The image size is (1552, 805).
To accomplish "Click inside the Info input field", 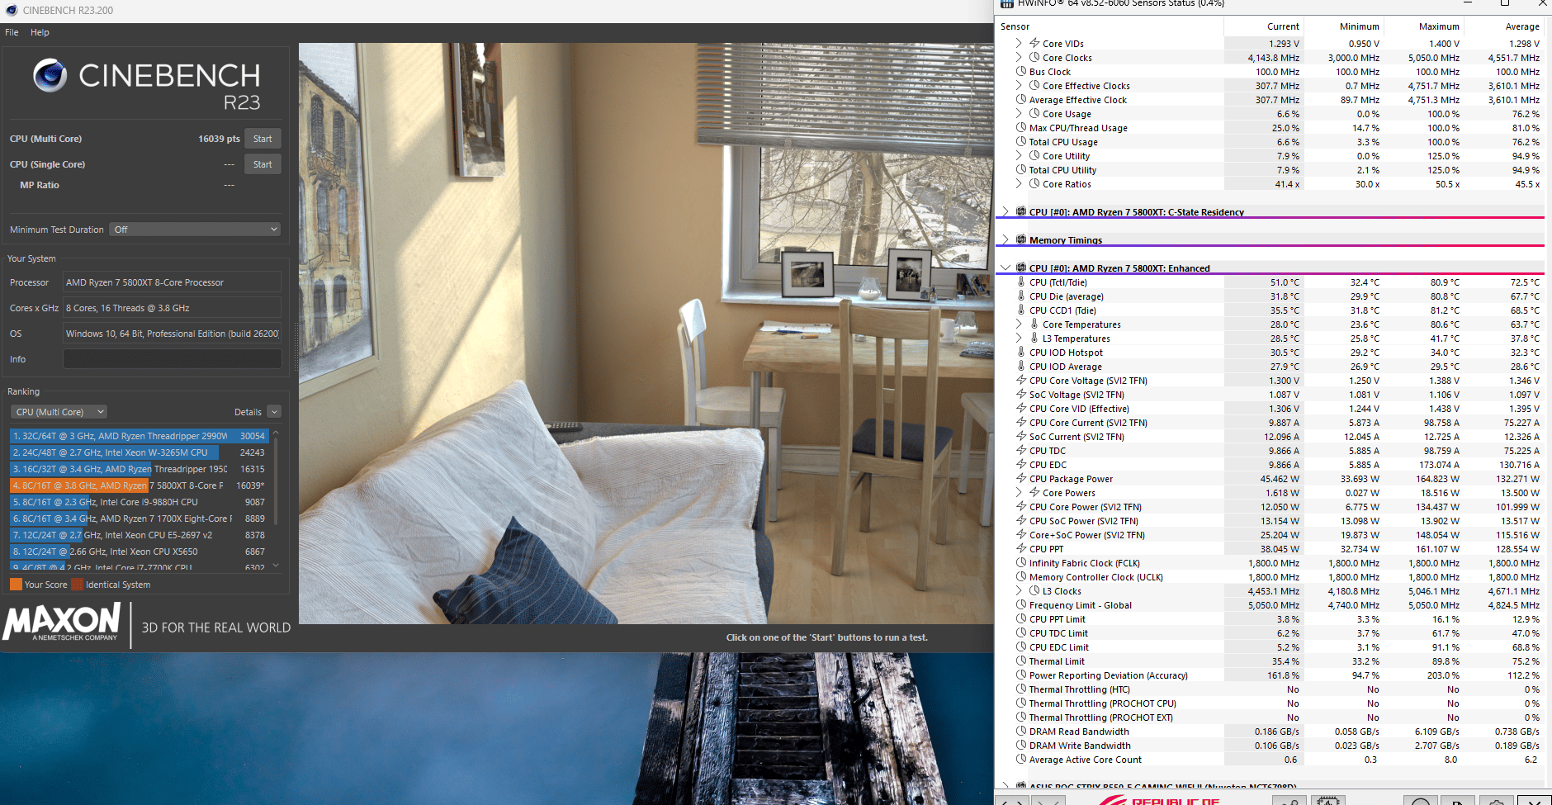I will [173, 359].
